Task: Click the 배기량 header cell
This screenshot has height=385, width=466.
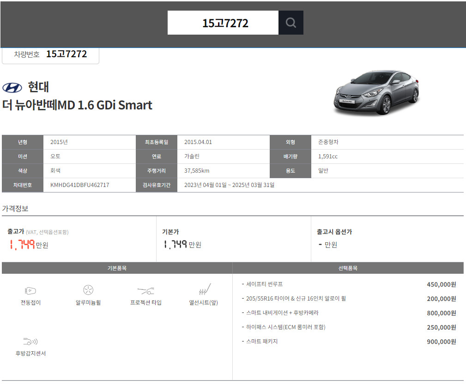Action: tap(290, 156)
